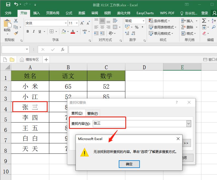This screenshot has height=180, width=217.
Task: Save the workbook with the floppy icon
Action: (x=8, y=4)
